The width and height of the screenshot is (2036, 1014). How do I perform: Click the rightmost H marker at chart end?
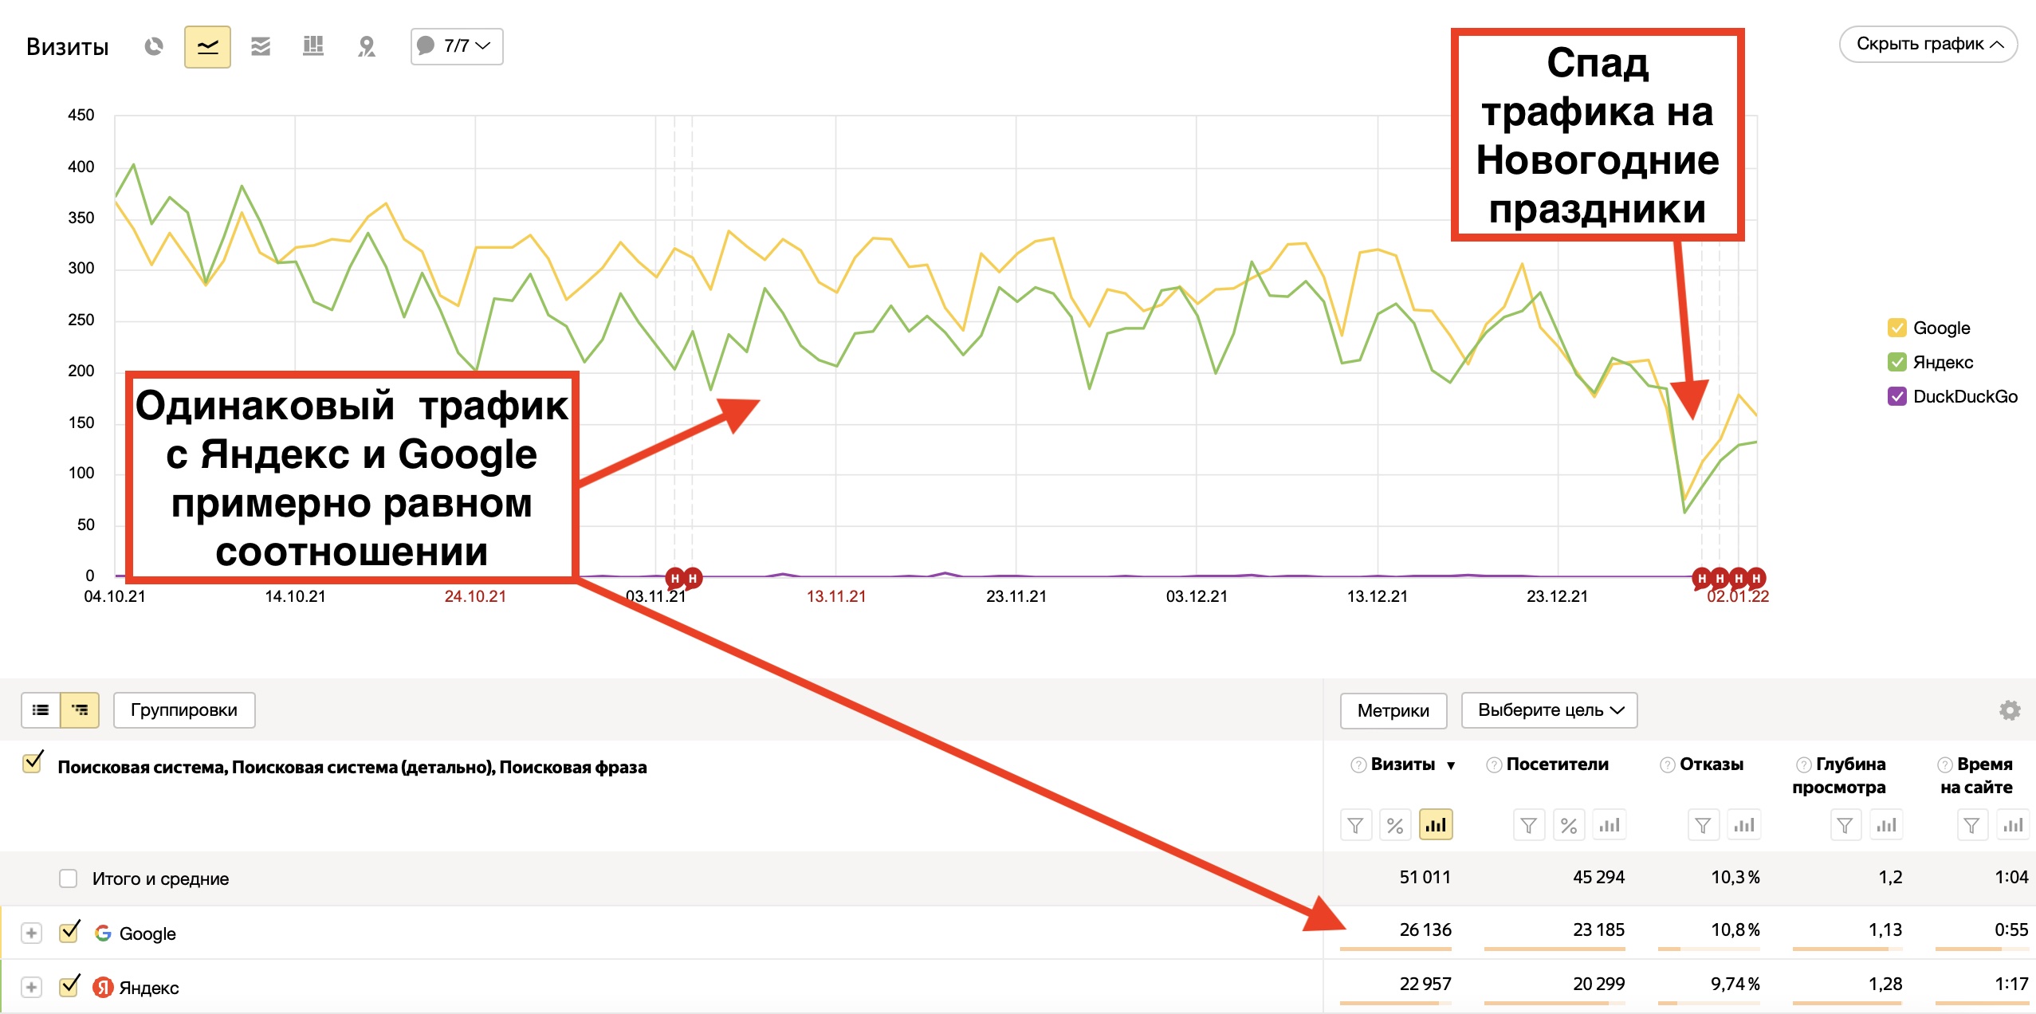point(1756,578)
